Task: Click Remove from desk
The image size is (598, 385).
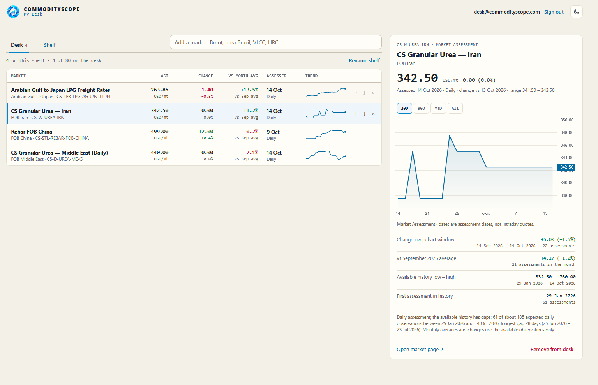Action: 552,349
